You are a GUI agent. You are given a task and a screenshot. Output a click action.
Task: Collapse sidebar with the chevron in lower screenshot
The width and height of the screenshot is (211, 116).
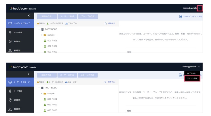(29, 74)
